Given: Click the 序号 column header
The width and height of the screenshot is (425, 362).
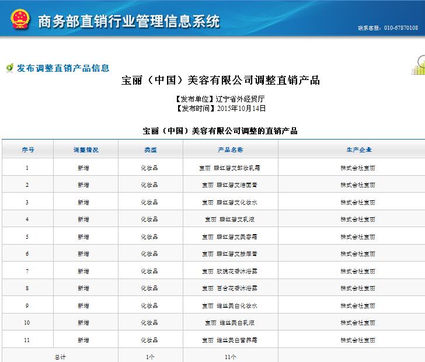Looking at the screenshot, I should [x=27, y=150].
